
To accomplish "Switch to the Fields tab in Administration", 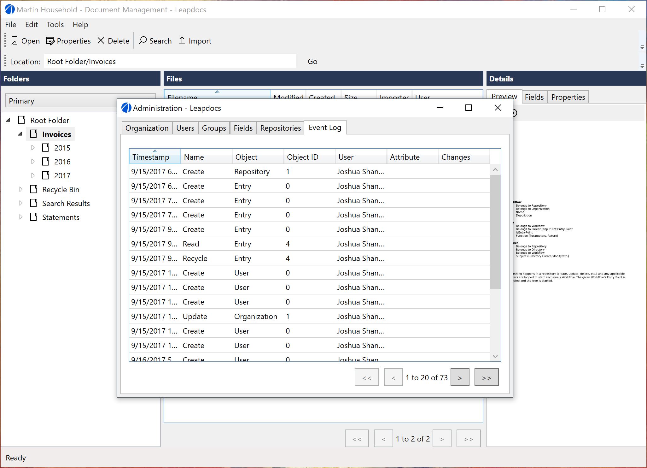I will (x=243, y=128).
